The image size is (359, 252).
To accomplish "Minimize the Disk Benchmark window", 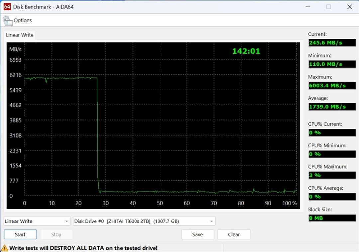I will 308,7.
